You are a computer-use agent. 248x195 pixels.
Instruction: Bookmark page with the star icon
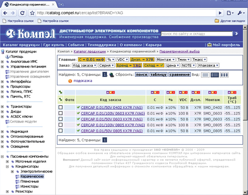[32, 13]
